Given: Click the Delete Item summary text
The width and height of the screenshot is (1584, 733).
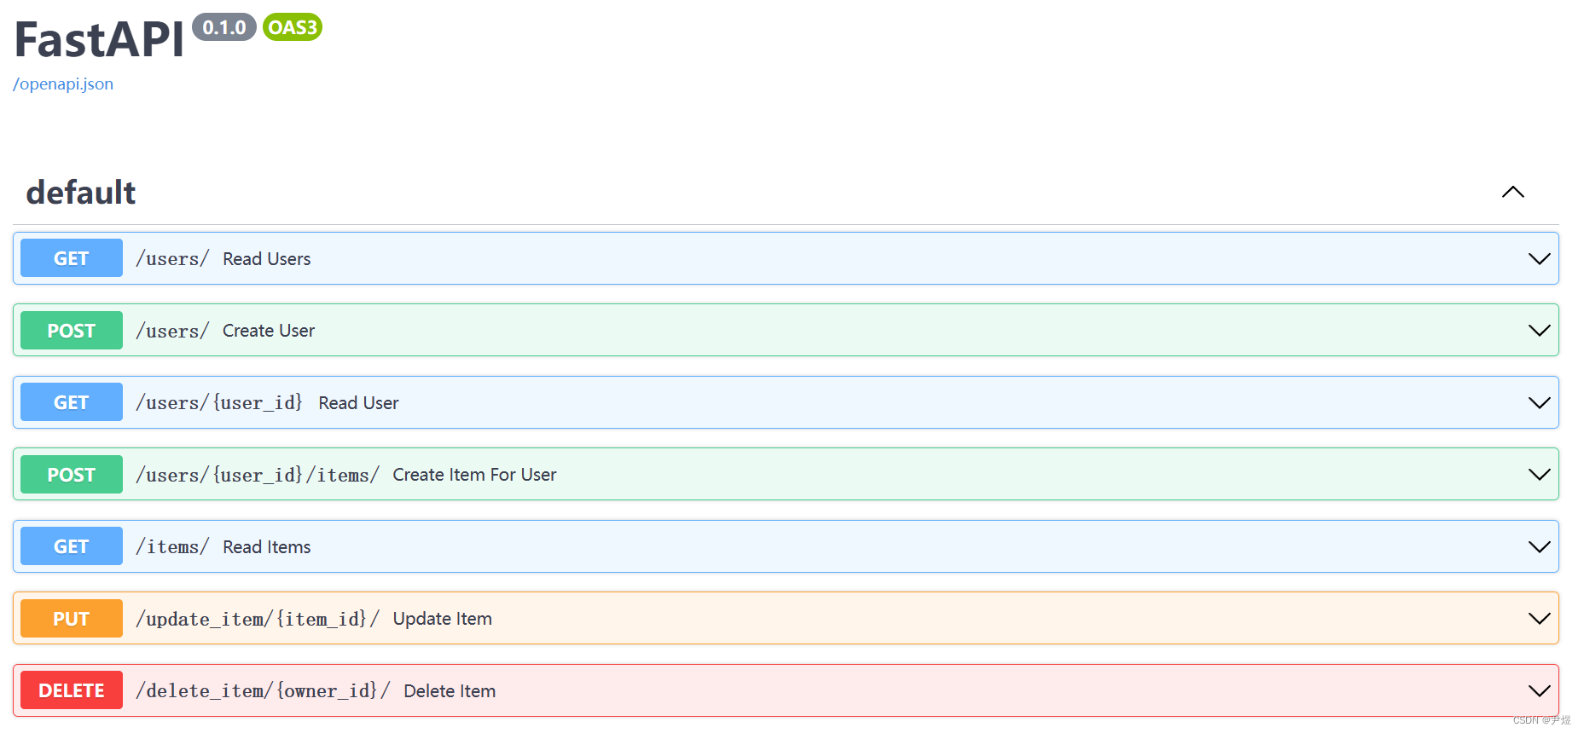Looking at the screenshot, I should pos(450,691).
